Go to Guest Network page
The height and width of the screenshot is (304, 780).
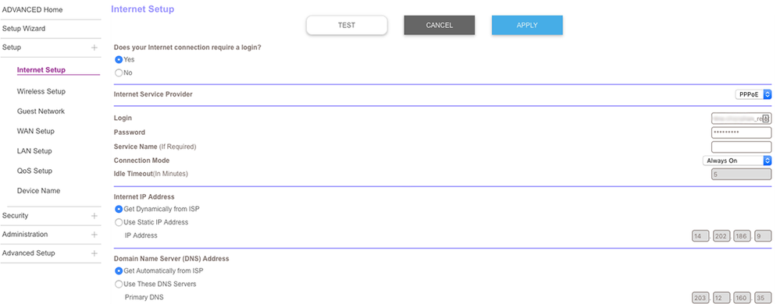41,111
